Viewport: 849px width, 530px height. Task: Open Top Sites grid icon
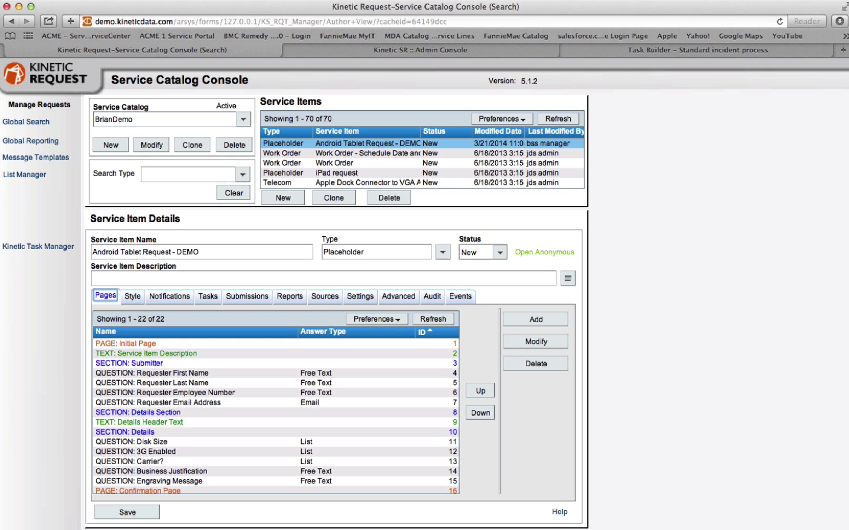(x=28, y=36)
